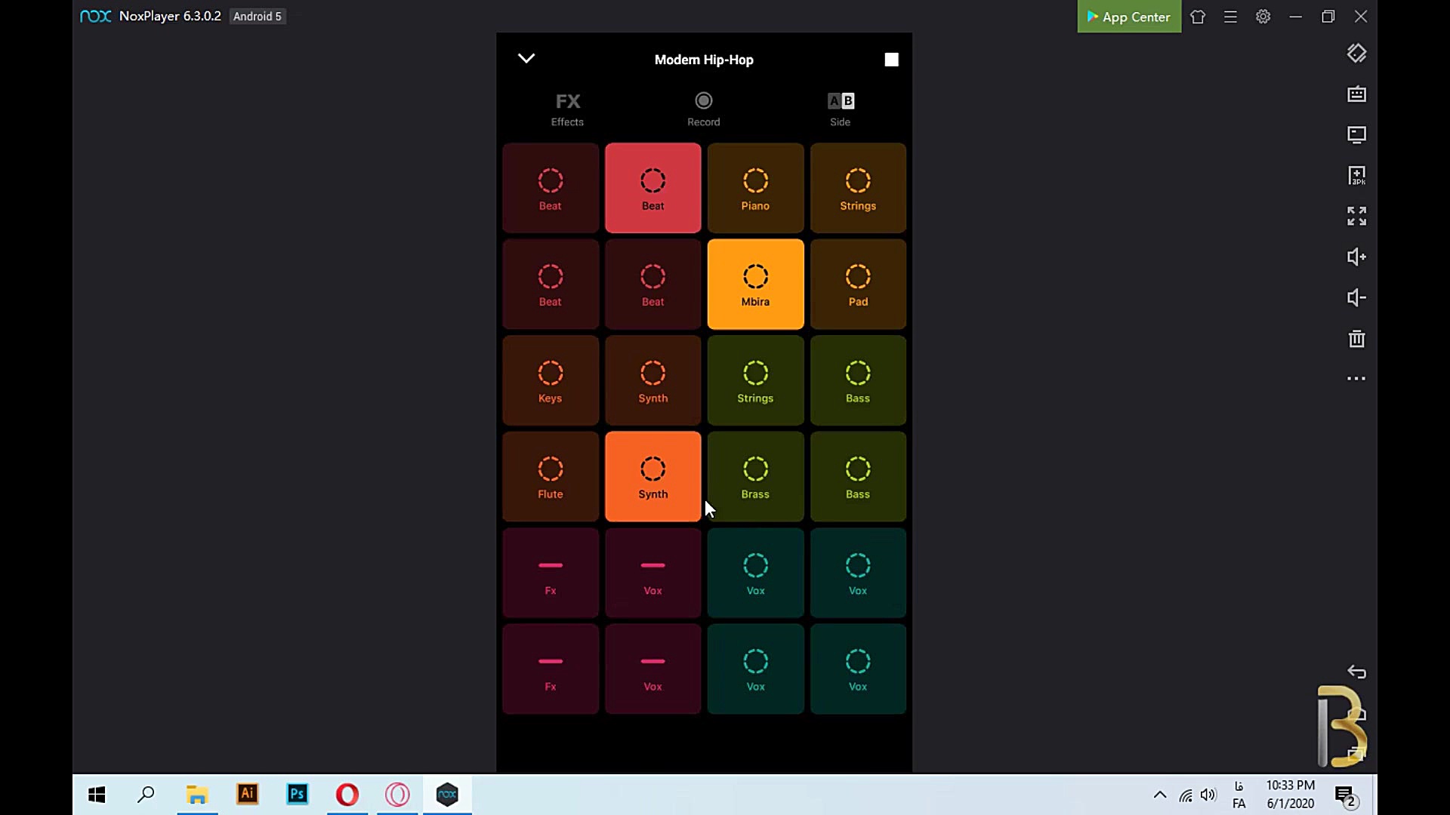Toggle the highlighted orange Synth pad

pyautogui.click(x=652, y=477)
